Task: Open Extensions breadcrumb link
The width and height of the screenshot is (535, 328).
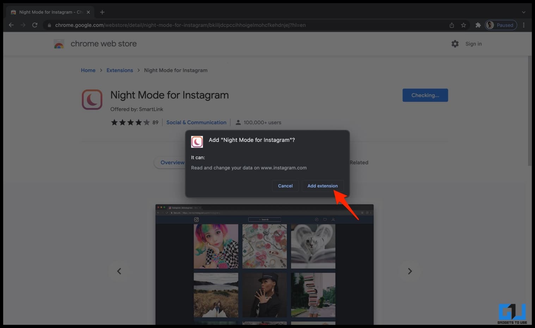Action: pos(120,70)
